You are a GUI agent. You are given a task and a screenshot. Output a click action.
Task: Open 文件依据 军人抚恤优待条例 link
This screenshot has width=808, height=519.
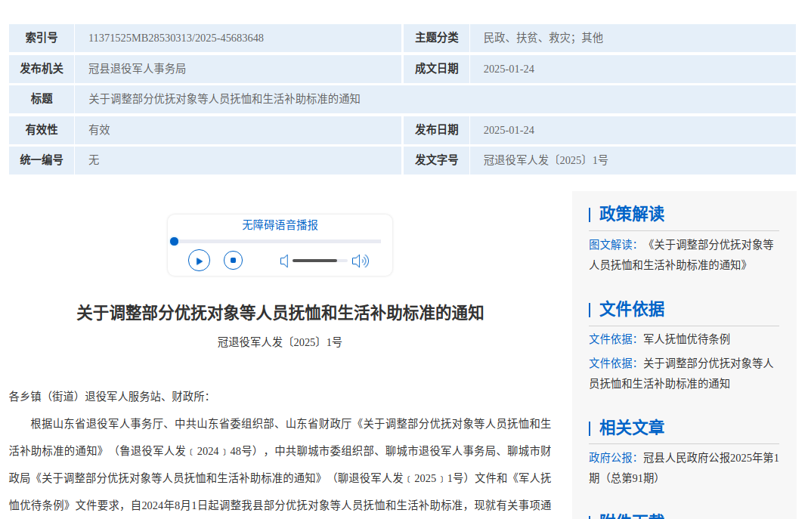(x=660, y=338)
